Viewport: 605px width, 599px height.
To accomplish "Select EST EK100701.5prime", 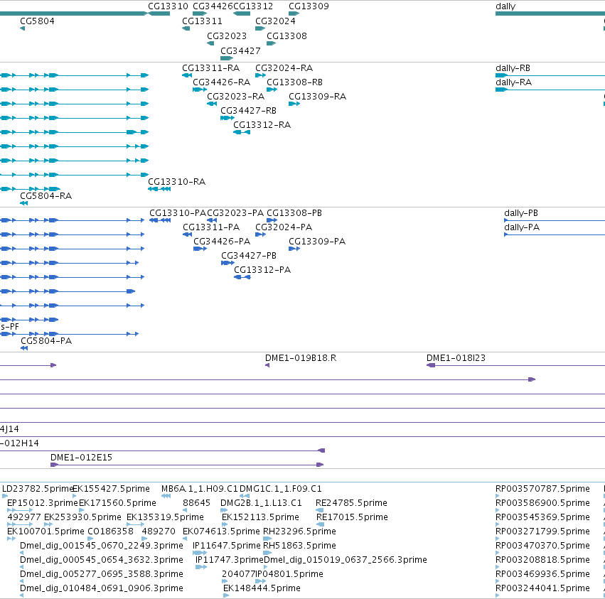I will (x=45, y=531).
